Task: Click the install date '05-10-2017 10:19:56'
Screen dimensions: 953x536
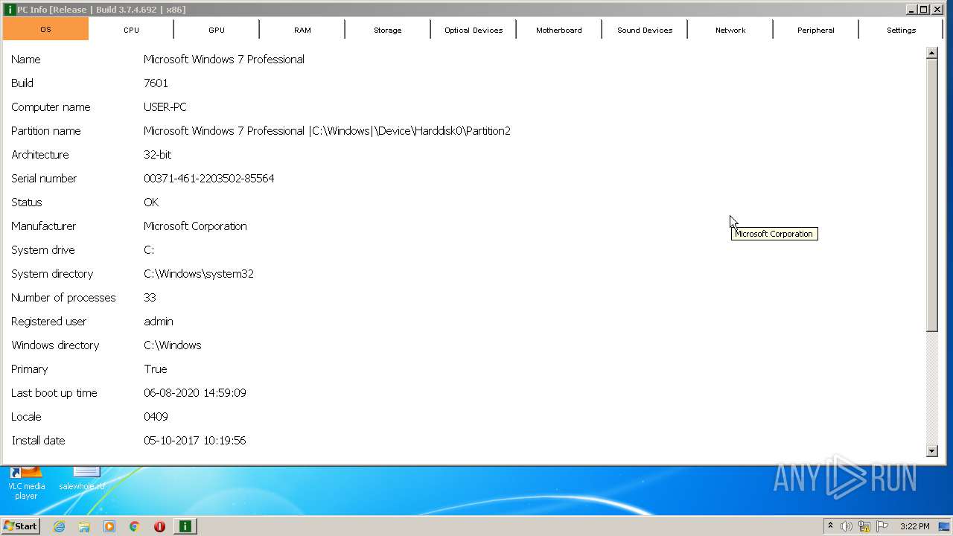Action: point(194,441)
